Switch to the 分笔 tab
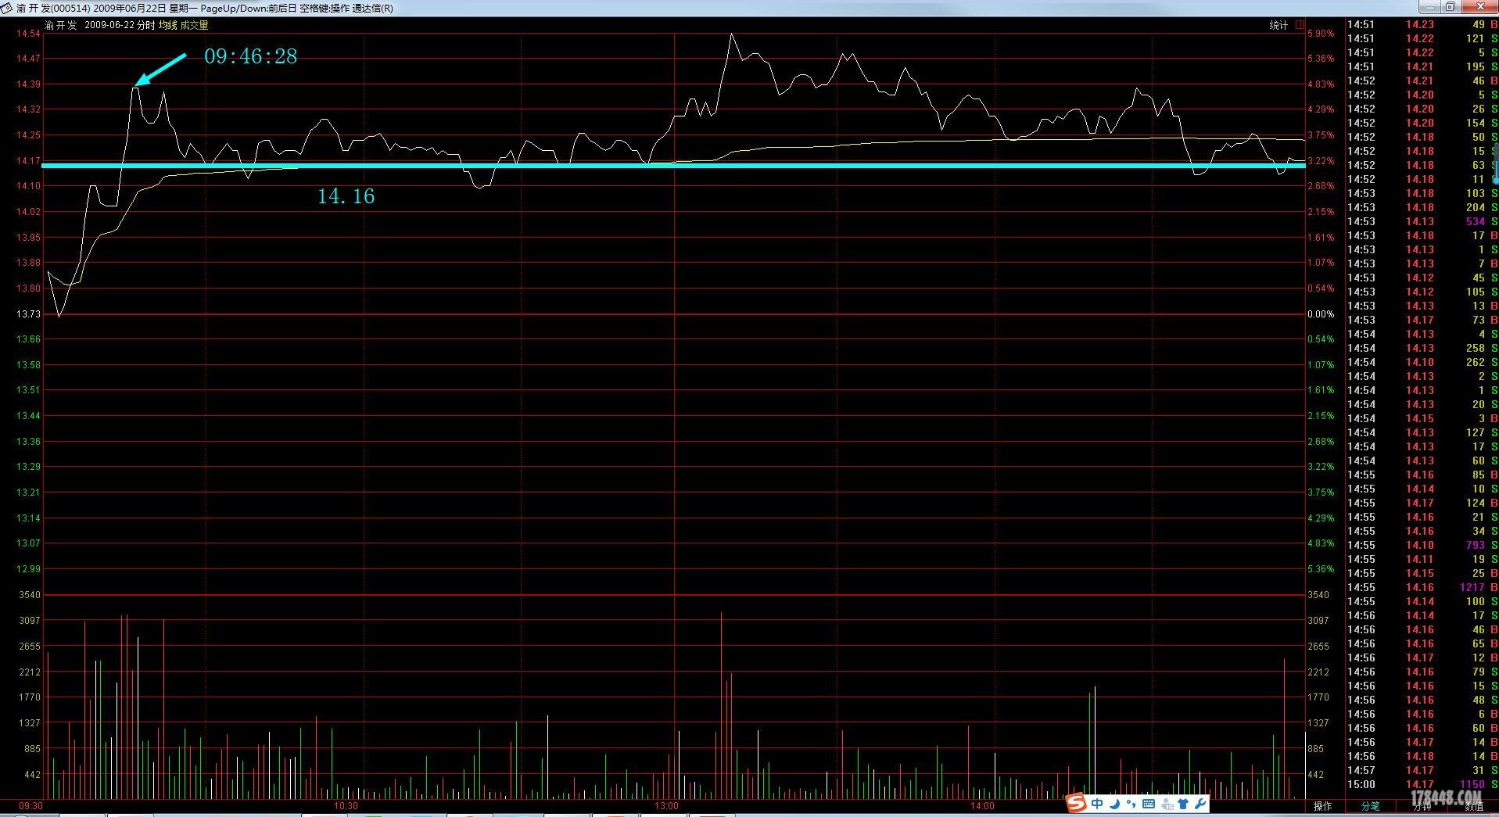 click(1371, 806)
